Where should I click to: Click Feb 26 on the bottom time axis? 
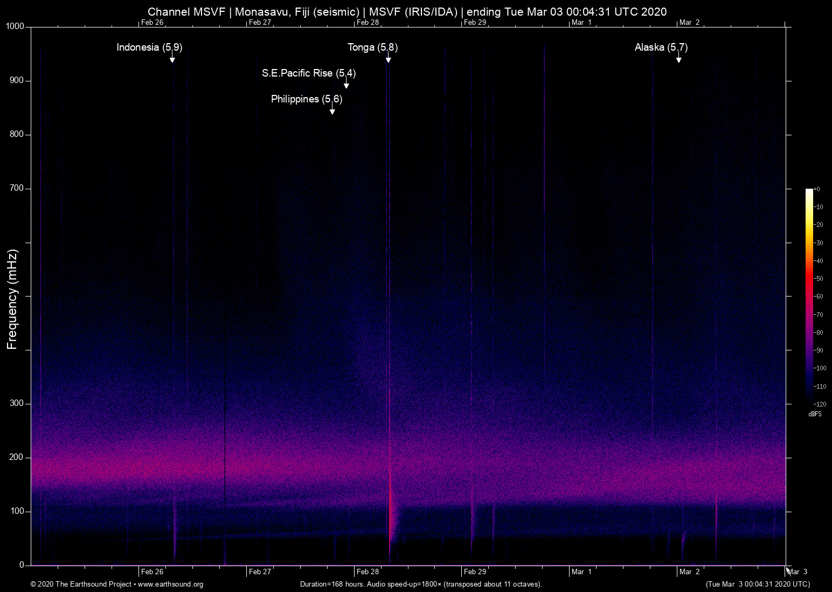tap(152, 572)
